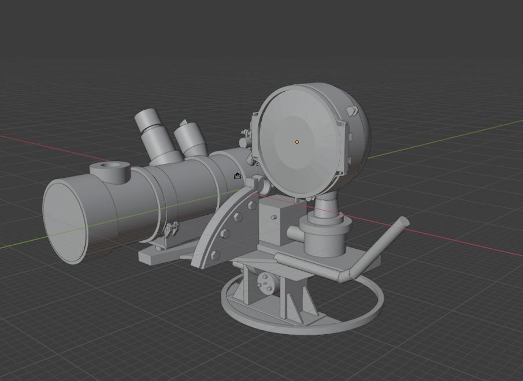Click the ring port atop the barrel

(x=110, y=170)
